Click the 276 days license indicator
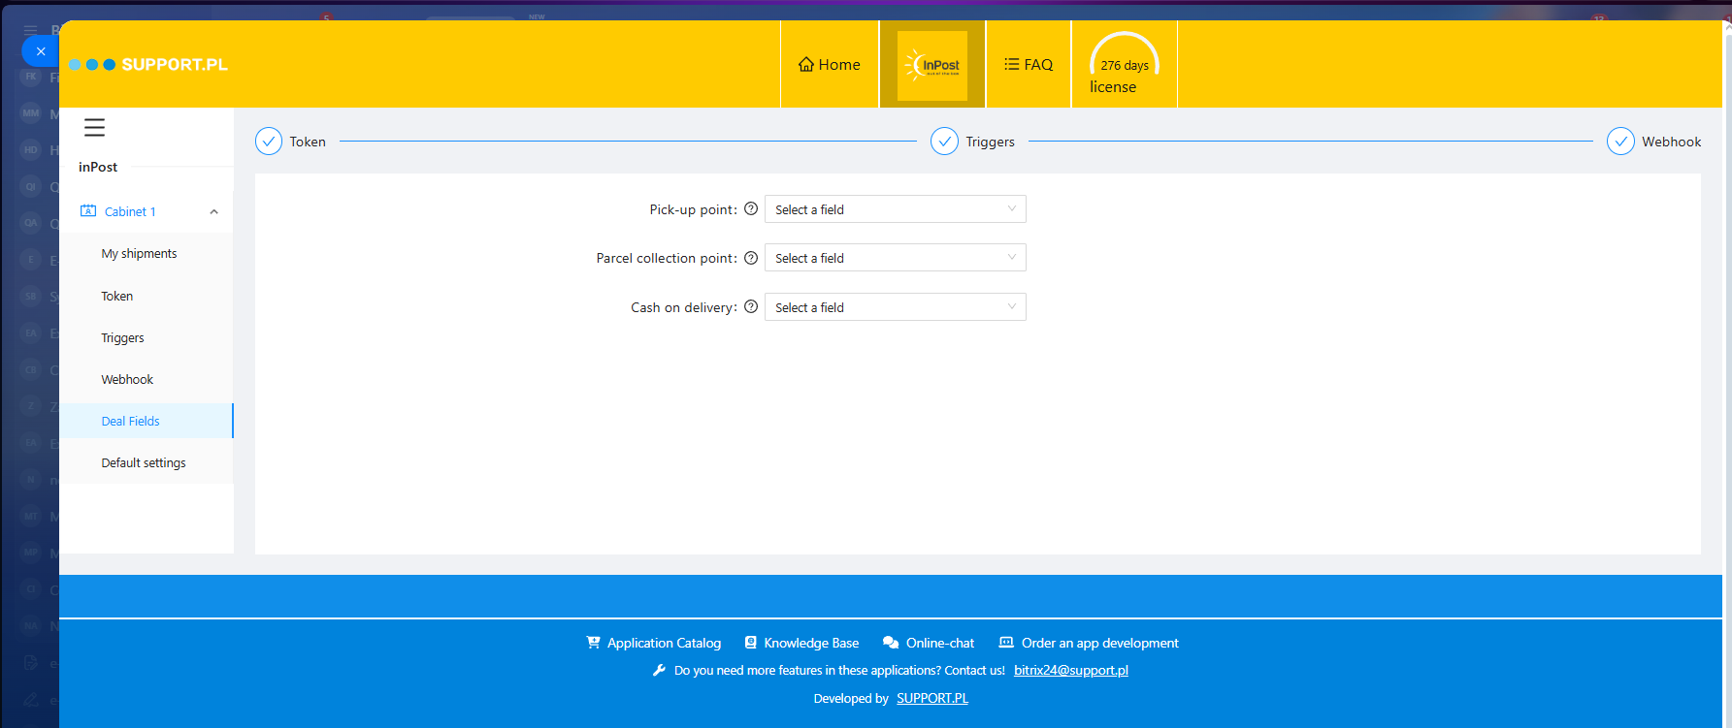The width and height of the screenshot is (1732, 728). 1124,65
